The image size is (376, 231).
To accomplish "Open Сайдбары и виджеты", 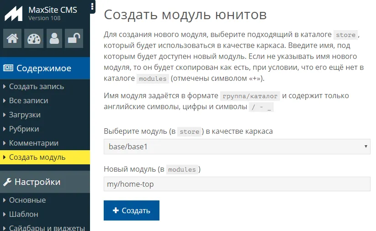I will tap(47, 227).
